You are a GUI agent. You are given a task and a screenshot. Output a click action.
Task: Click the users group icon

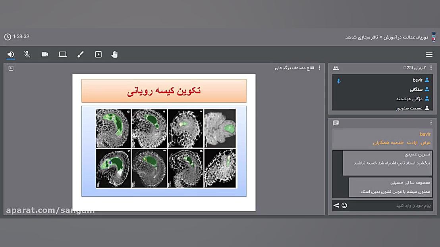click(336, 68)
